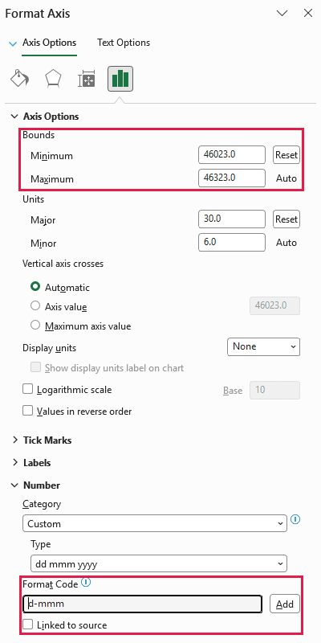321x643 pixels.
Task: Click the Maximum bound input field
Action: point(232,178)
